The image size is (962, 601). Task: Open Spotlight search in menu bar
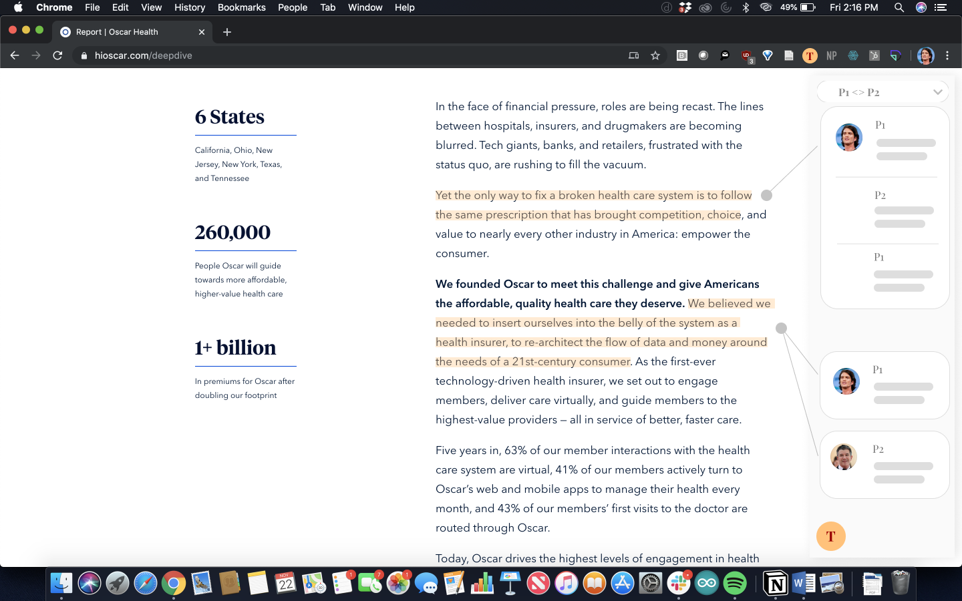899,7
